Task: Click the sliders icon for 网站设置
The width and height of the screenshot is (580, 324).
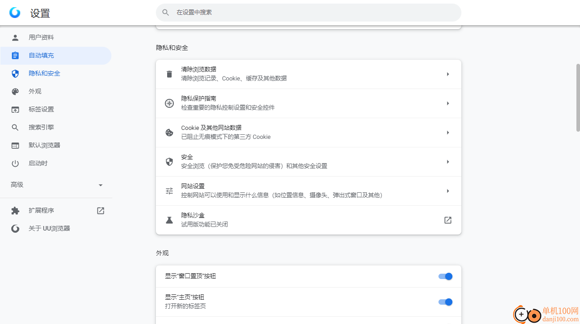Action: tap(169, 191)
